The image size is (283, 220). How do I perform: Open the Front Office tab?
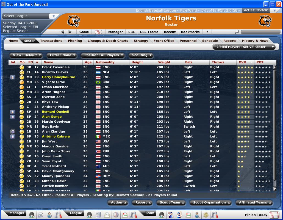[x=164, y=41]
